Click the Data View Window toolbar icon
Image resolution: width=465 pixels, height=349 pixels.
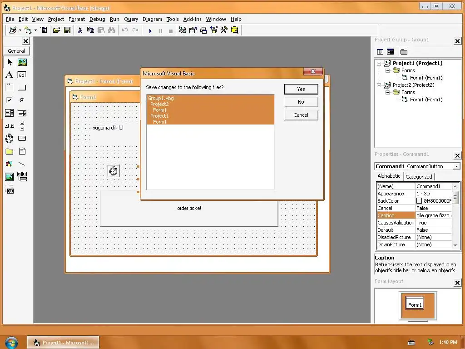235,30
